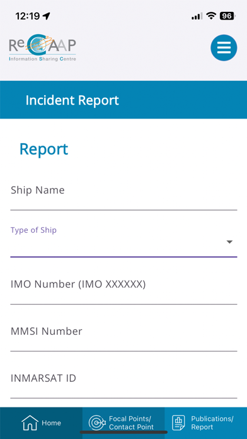Tap the Report section heading
This screenshot has height=439, width=247.
(x=43, y=149)
